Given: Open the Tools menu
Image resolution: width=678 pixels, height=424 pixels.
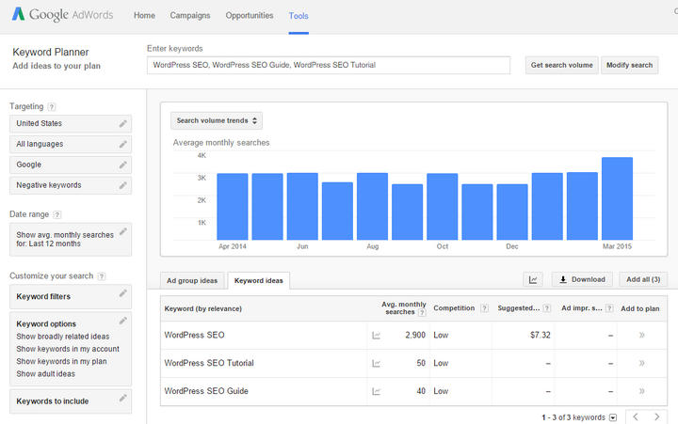Looking at the screenshot, I should click(299, 16).
